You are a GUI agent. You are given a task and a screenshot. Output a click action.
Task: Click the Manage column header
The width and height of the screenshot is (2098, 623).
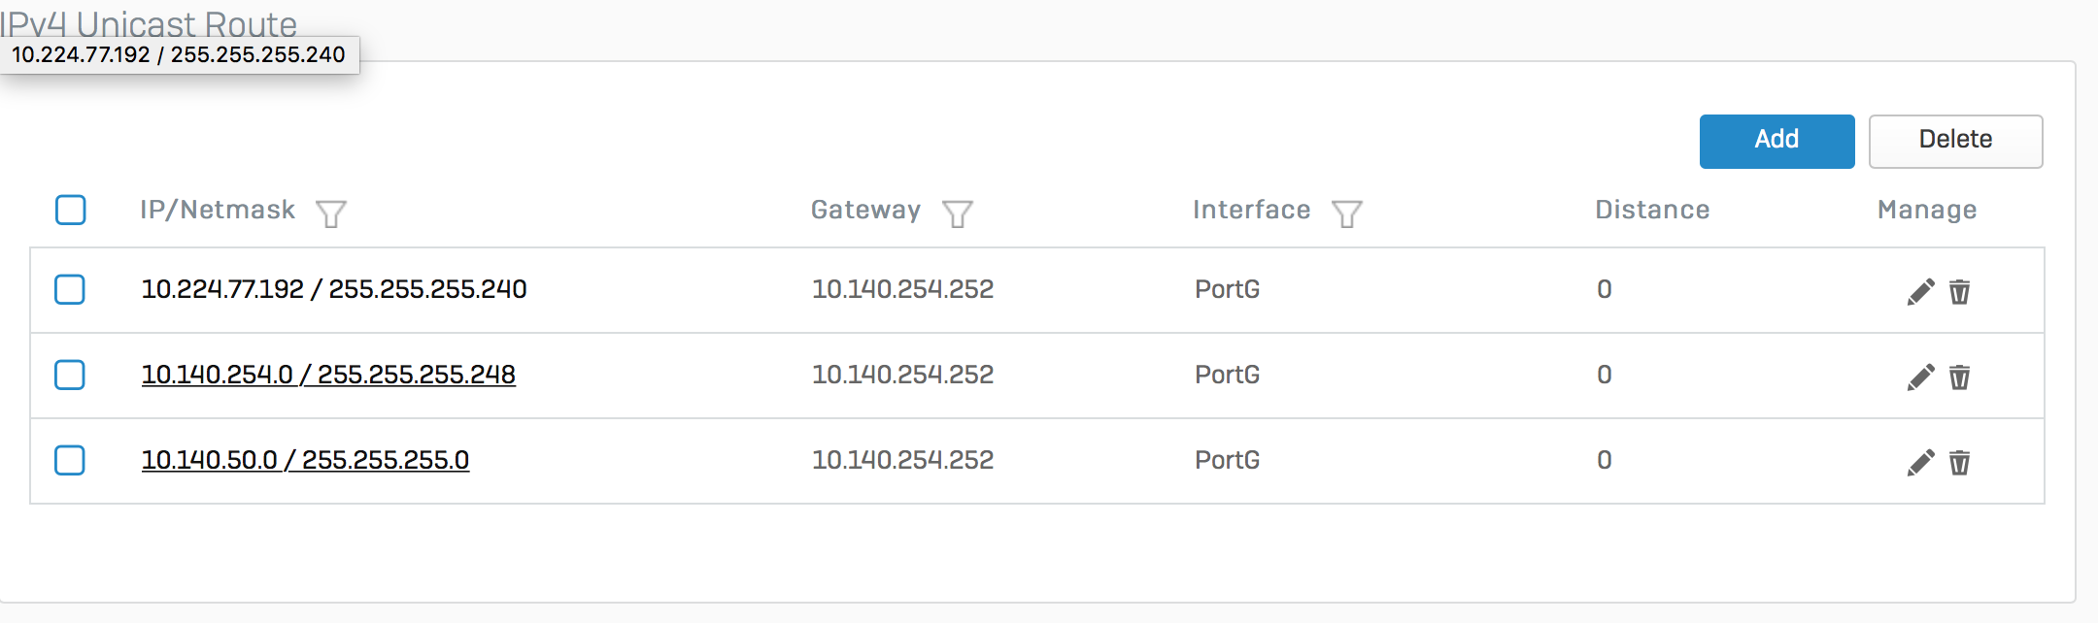[1927, 210]
